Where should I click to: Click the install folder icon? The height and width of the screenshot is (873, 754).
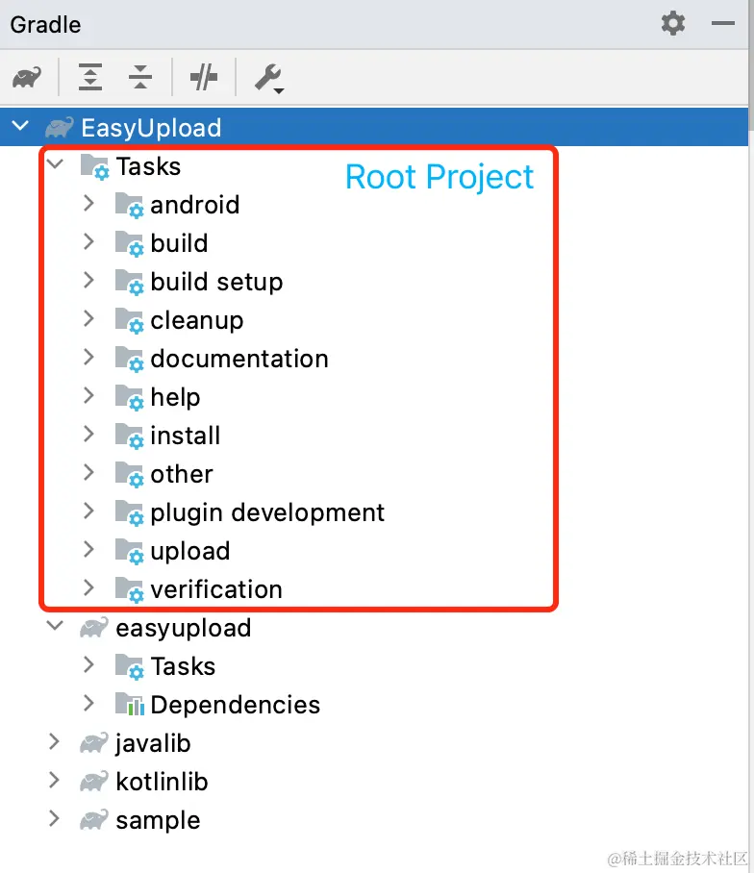[129, 436]
